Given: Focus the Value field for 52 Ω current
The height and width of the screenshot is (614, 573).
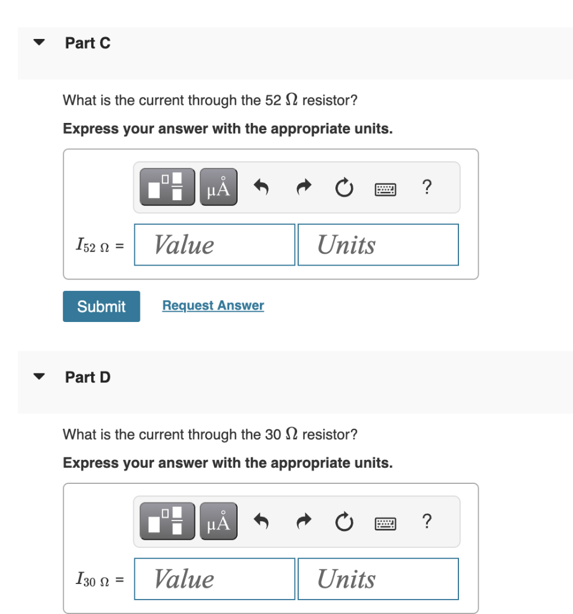Looking at the screenshot, I should pos(214,245).
